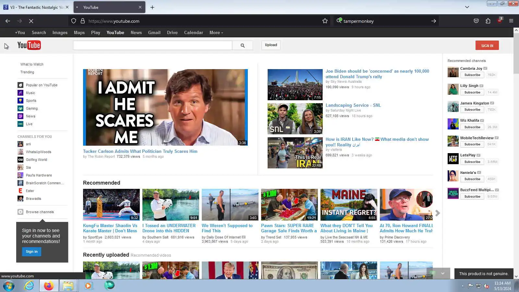
Task: Click the site padlock icon
Action: click(x=83, y=21)
